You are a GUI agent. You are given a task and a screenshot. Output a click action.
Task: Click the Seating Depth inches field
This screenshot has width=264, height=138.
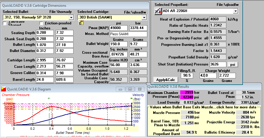(45, 33)
